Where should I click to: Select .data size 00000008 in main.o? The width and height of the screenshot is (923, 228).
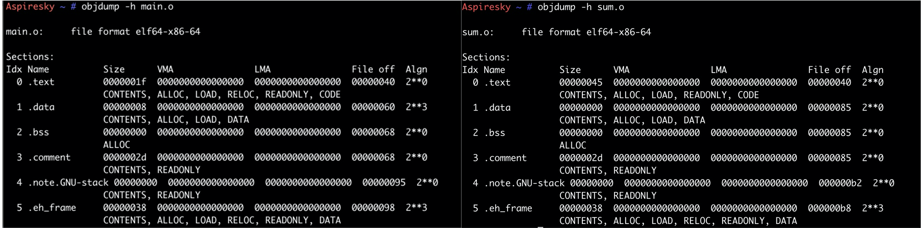[x=125, y=107]
